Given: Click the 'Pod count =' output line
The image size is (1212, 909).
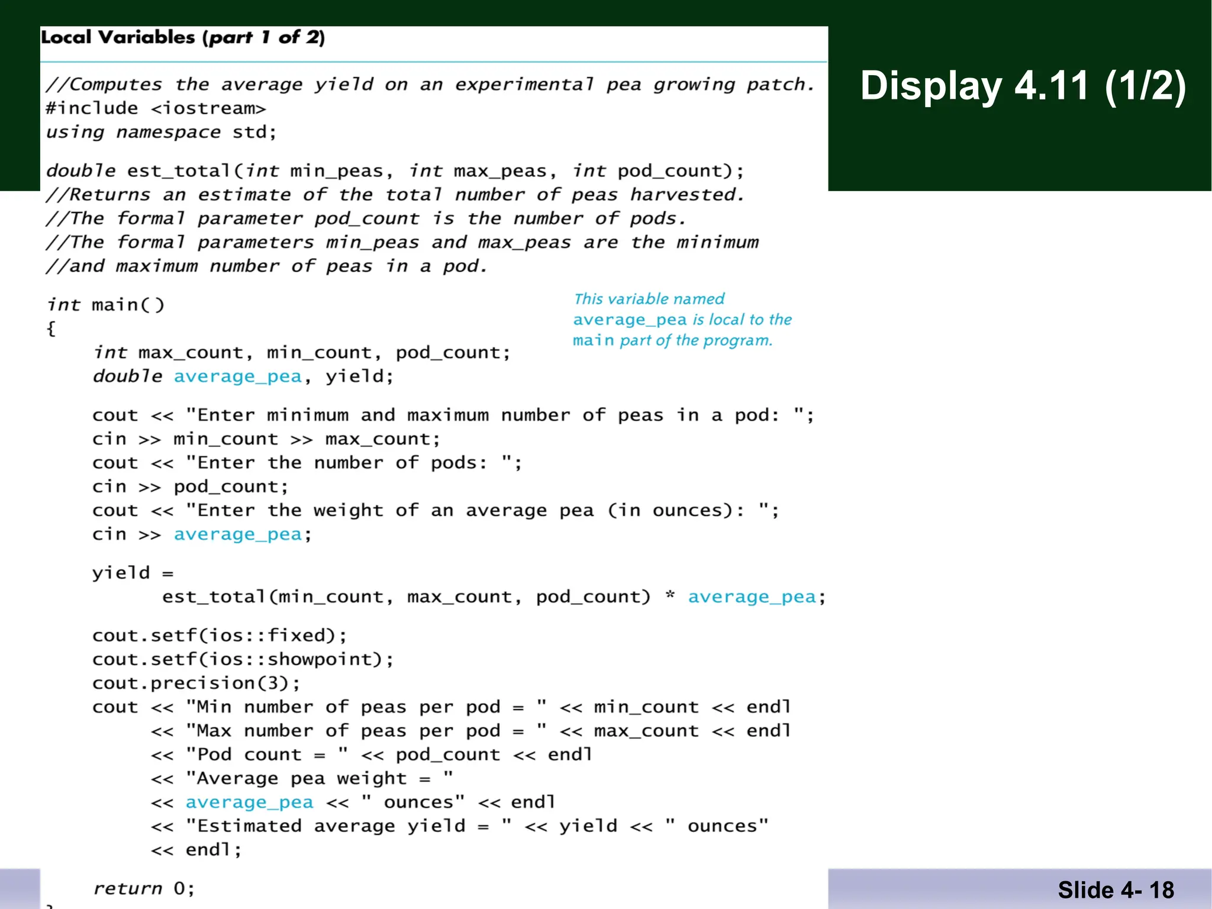Looking at the screenshot, I should coord(372,755).
